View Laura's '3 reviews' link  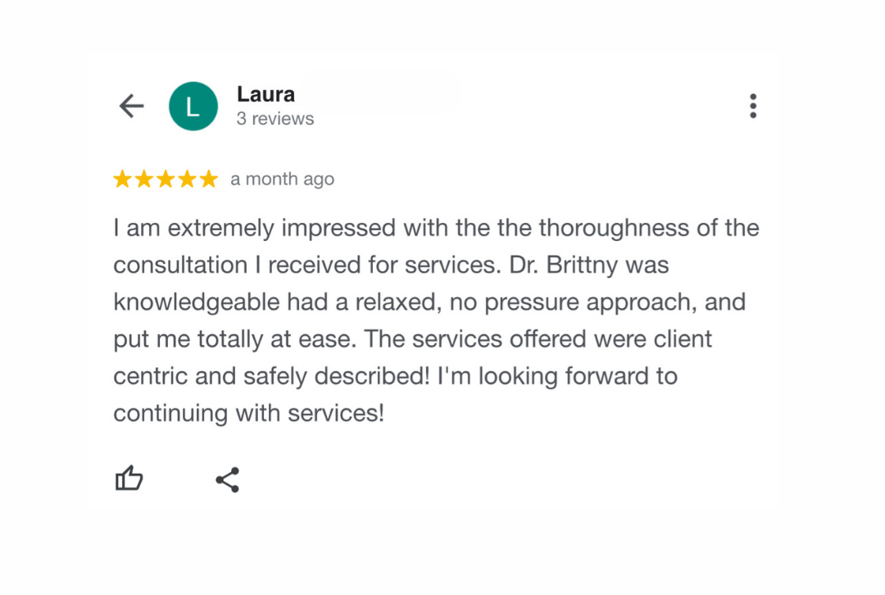(x=275, y=119)
